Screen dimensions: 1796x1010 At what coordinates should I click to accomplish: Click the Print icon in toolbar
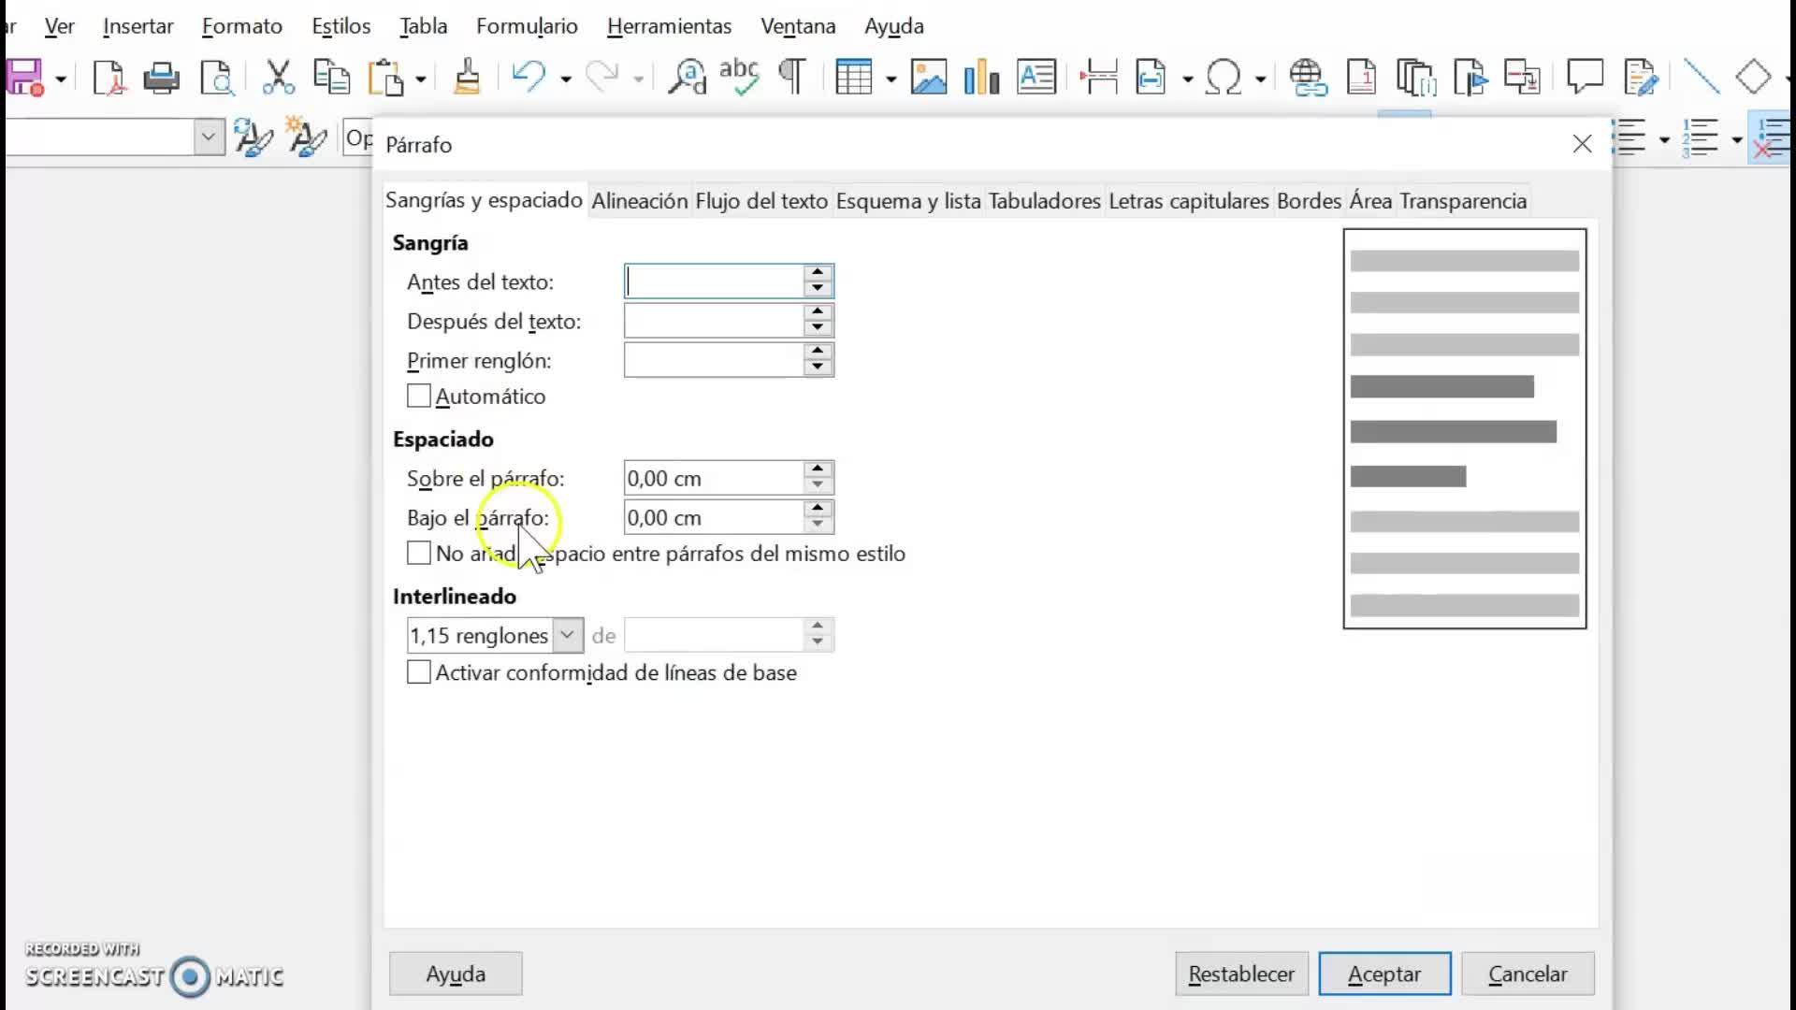coord(161,78)
